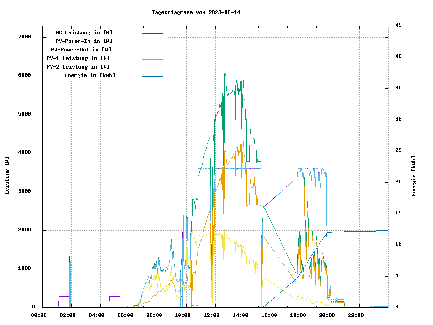Click the 'PV-1 Leistung in [W]' legend entry
433x325 pixels.
coord(78,58)
